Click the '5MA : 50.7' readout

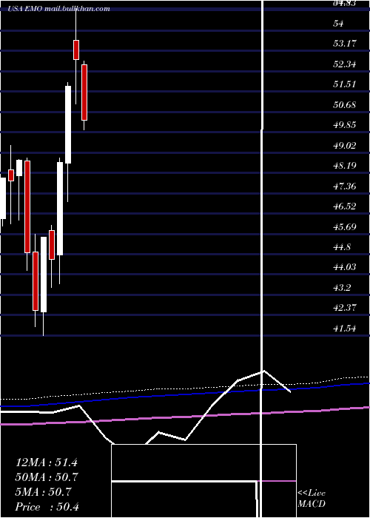point(43,492)
